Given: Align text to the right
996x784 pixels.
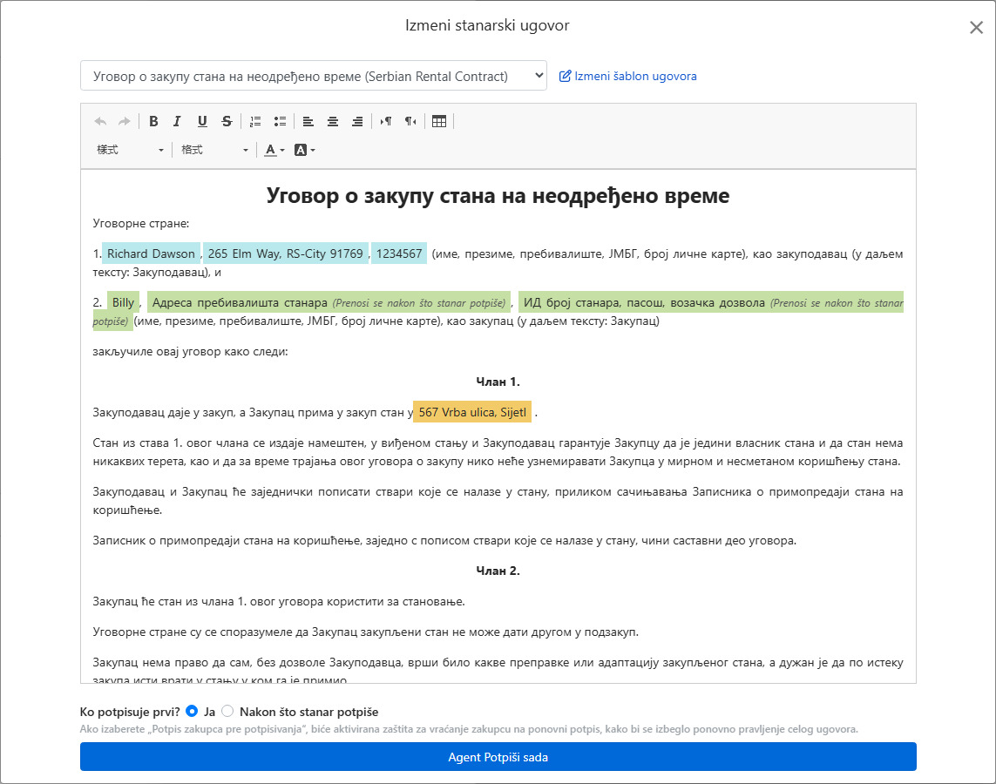Looking at the screenshot, I should (x=357, y=121).
